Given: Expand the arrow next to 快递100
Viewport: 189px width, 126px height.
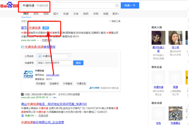Looking at the screenshot, I should pyautogui.click(x=35, y=116).
